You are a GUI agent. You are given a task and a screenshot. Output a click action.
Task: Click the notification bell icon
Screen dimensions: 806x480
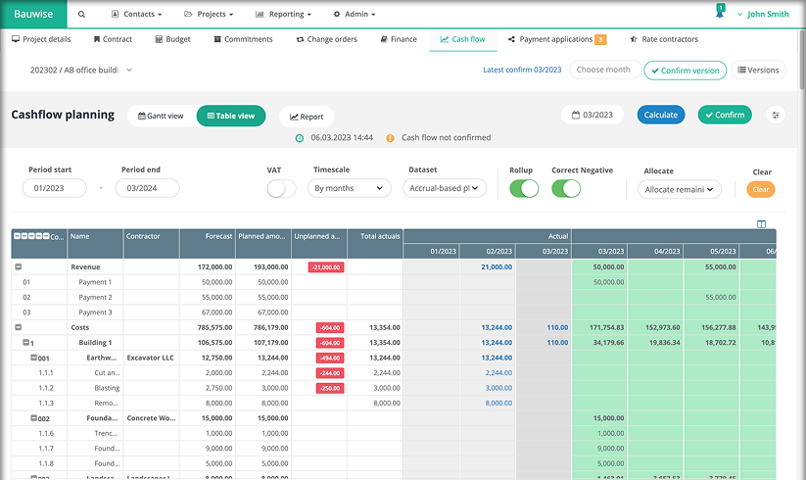(720, 15)
